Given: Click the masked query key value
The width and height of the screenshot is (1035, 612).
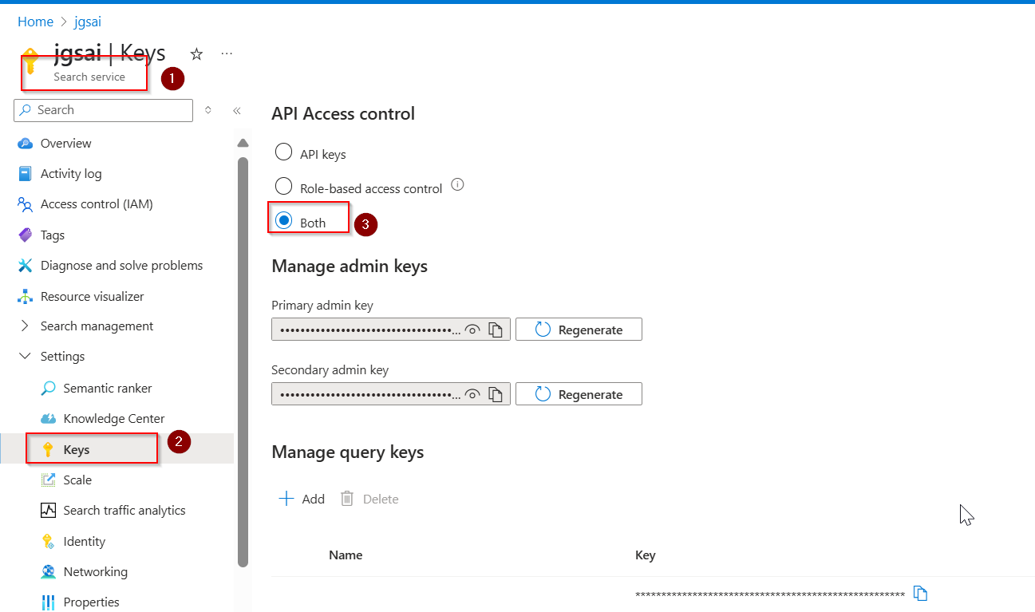Looking at the screenshot, I should click(770, 595).
